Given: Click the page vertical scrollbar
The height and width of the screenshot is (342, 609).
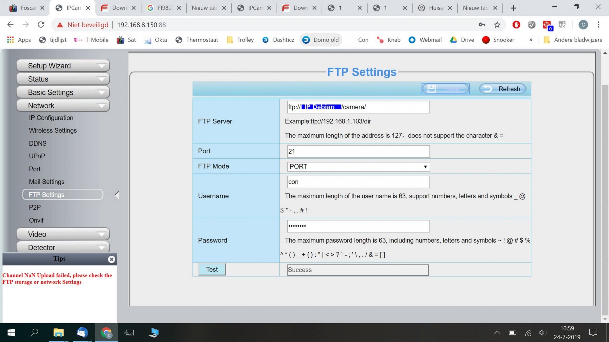Looking at the screenshot, I should pyautogui.click(x=605, y=190).
